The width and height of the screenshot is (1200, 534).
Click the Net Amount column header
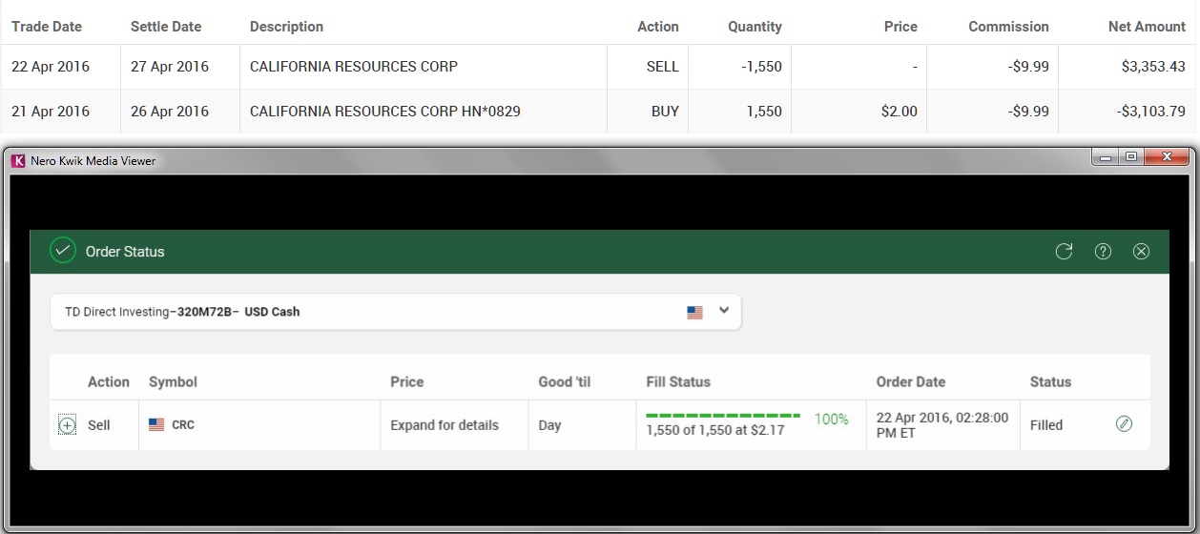click(x=1147, y=27)
